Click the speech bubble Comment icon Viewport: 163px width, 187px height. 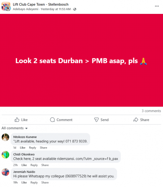pos(52,120)
